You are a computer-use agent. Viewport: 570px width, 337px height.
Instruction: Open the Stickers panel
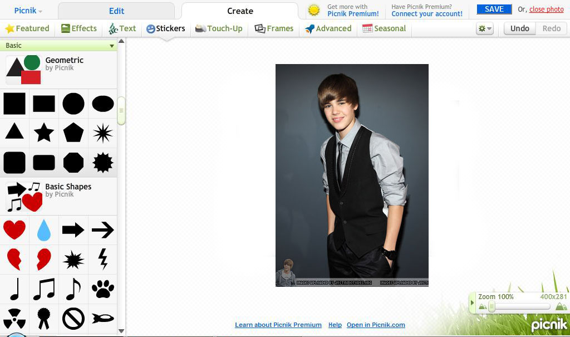[x=165, y=28]
